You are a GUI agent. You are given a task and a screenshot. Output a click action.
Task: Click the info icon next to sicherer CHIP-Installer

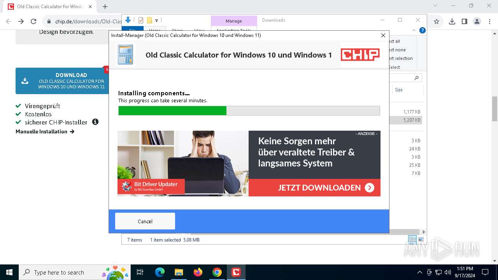pyautogui.click(x=95, y=122)
